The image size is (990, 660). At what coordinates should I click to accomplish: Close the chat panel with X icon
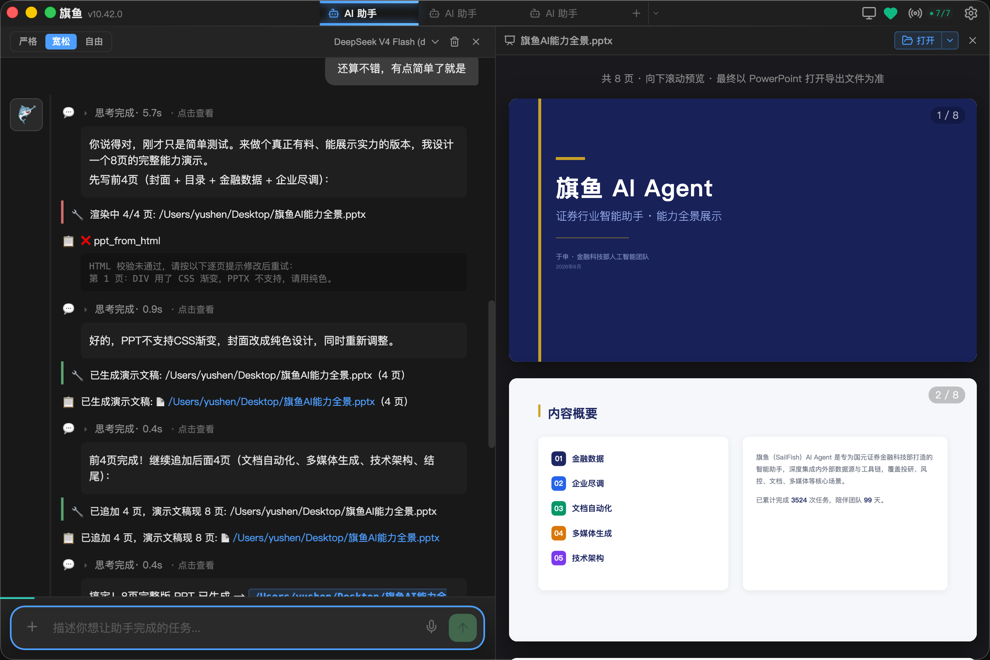(x=476, y=42)
